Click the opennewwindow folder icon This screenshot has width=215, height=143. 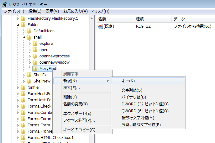point(35,62)
